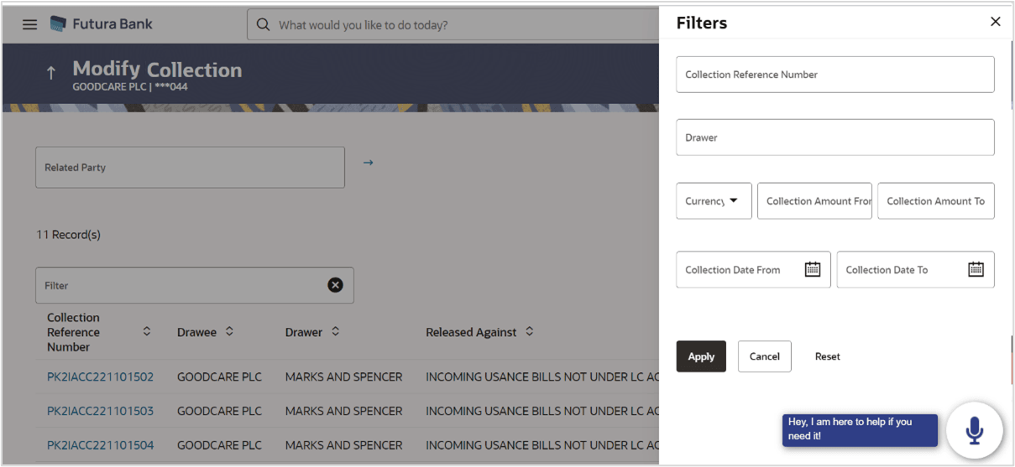Open calendar for Collection Date To
Viewport: 1015px width, 467px height.
tap(976, 269)
